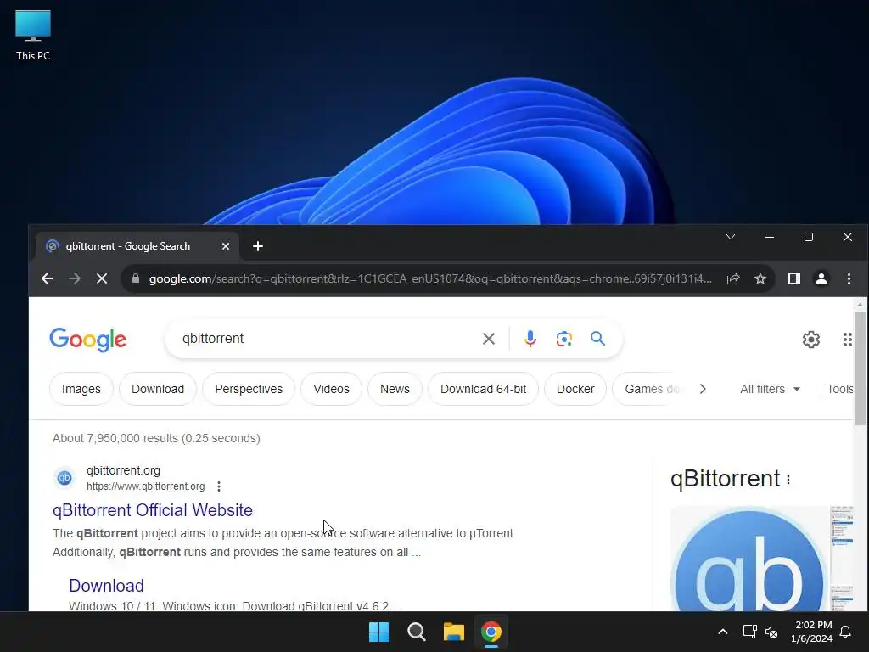Select the Videos filter chip
Image resolution: width=869 pixels, height=652 pixels.
pyautogui.click(x=332, y=389)
